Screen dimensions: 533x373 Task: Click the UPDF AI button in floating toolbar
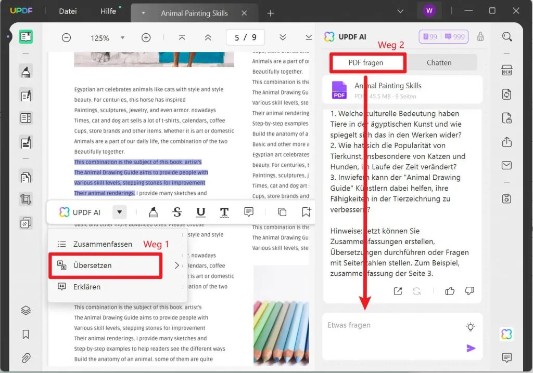[80, 212]
